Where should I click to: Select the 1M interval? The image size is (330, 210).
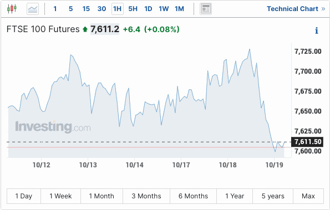[x=179, y=9]
